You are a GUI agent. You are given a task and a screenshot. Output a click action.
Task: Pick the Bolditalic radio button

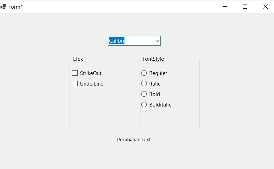[144, 104]
